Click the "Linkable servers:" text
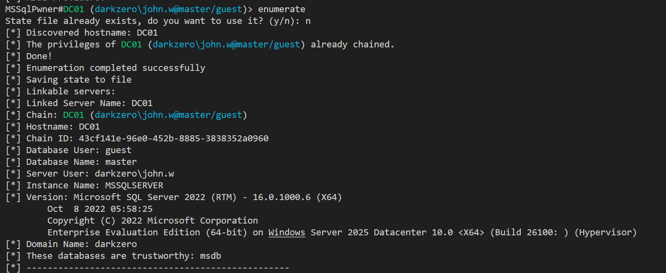 pos(70,92)
